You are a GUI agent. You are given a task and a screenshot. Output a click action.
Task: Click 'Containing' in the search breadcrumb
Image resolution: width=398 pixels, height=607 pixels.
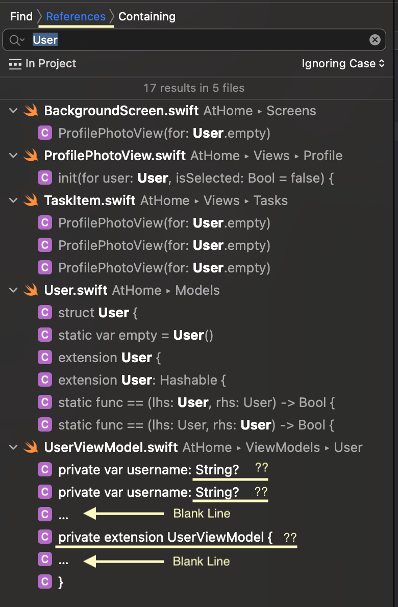(146, 16)
